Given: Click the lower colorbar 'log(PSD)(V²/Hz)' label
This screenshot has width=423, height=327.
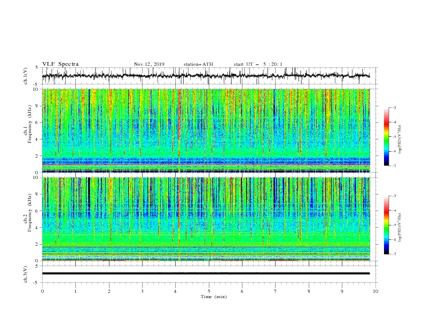Looking at the screenshot, I should 400,228.
